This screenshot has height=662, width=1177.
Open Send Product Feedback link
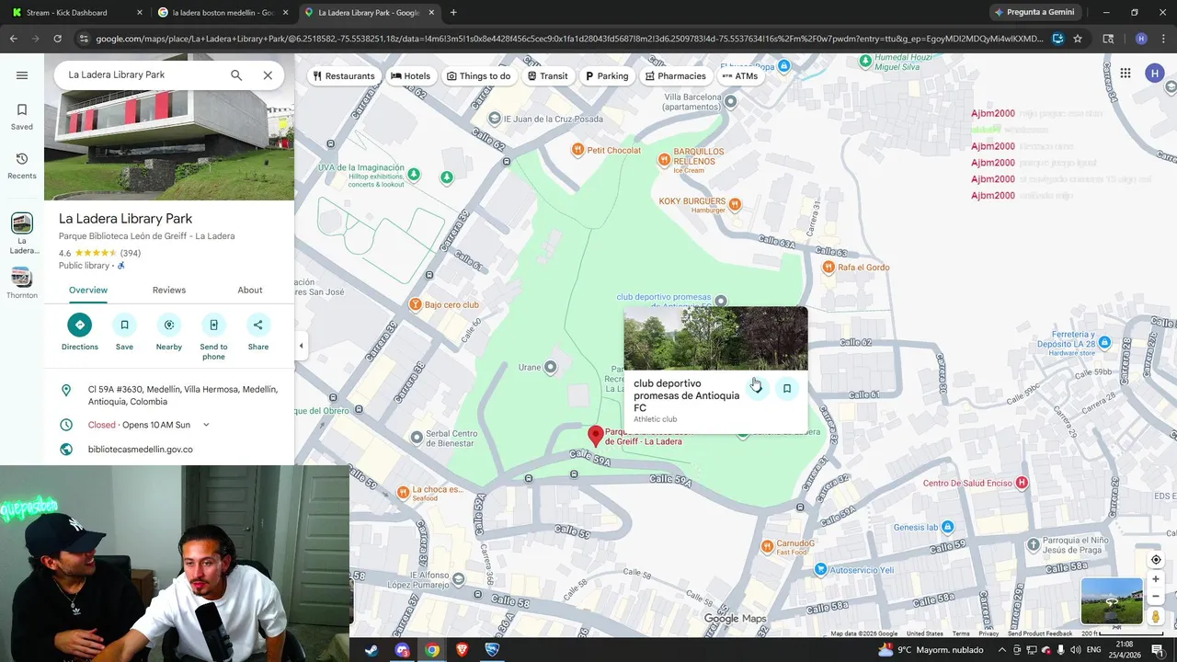click(1040, 633)
